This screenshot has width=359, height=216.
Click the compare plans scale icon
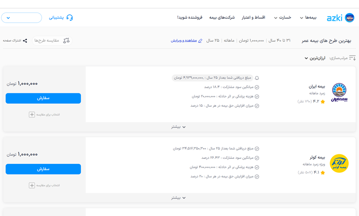pos(66,41)
